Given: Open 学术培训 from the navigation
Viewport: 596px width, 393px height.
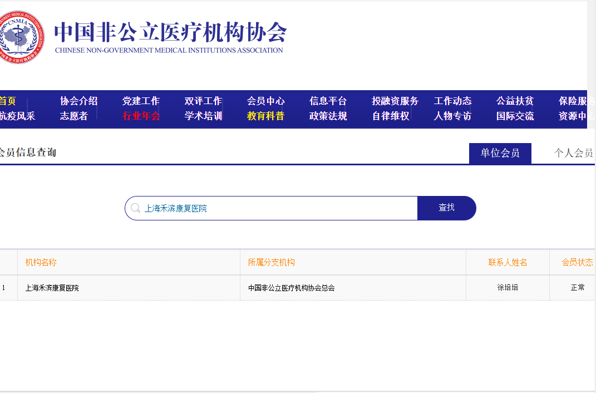Looking at the screenshot, I should pos(204,116).
